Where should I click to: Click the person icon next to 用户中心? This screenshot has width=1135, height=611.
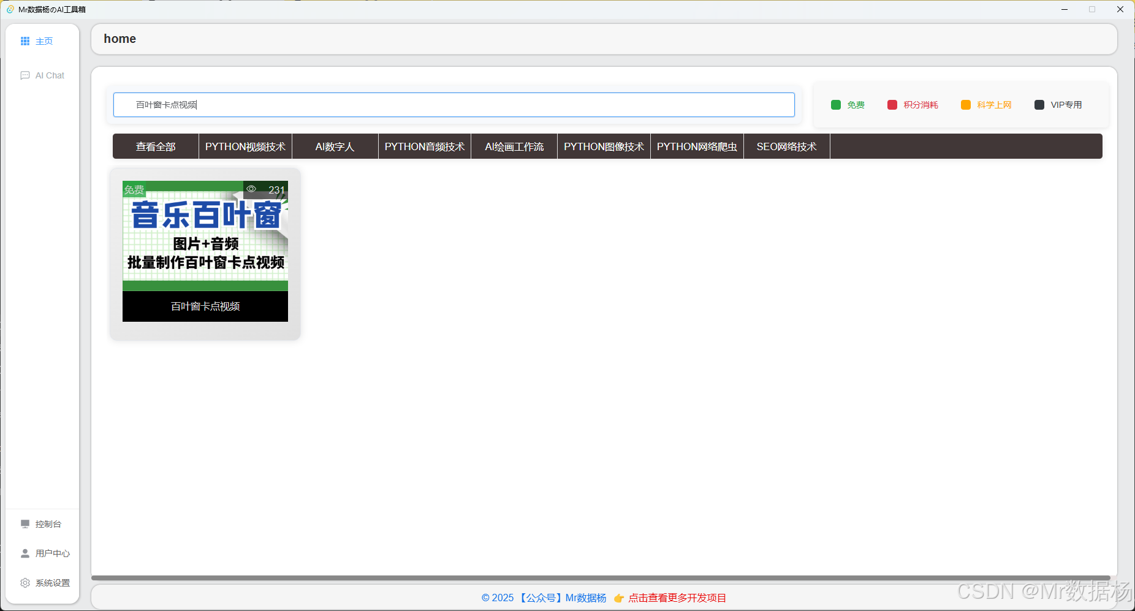(25, 553)
